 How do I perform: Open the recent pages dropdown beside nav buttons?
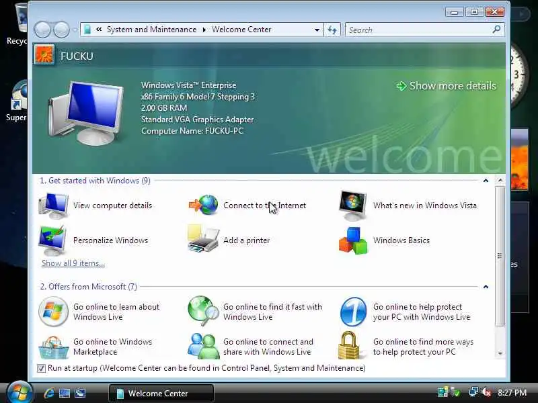point(75,30)
